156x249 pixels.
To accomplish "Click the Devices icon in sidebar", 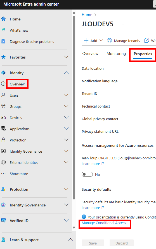I will coord(3,118).
